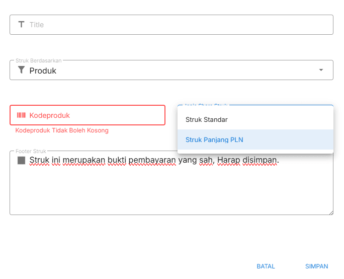Screen dimensions: 344x279
Task: Click the Title text-format icon
Action: tap(21, 24)
